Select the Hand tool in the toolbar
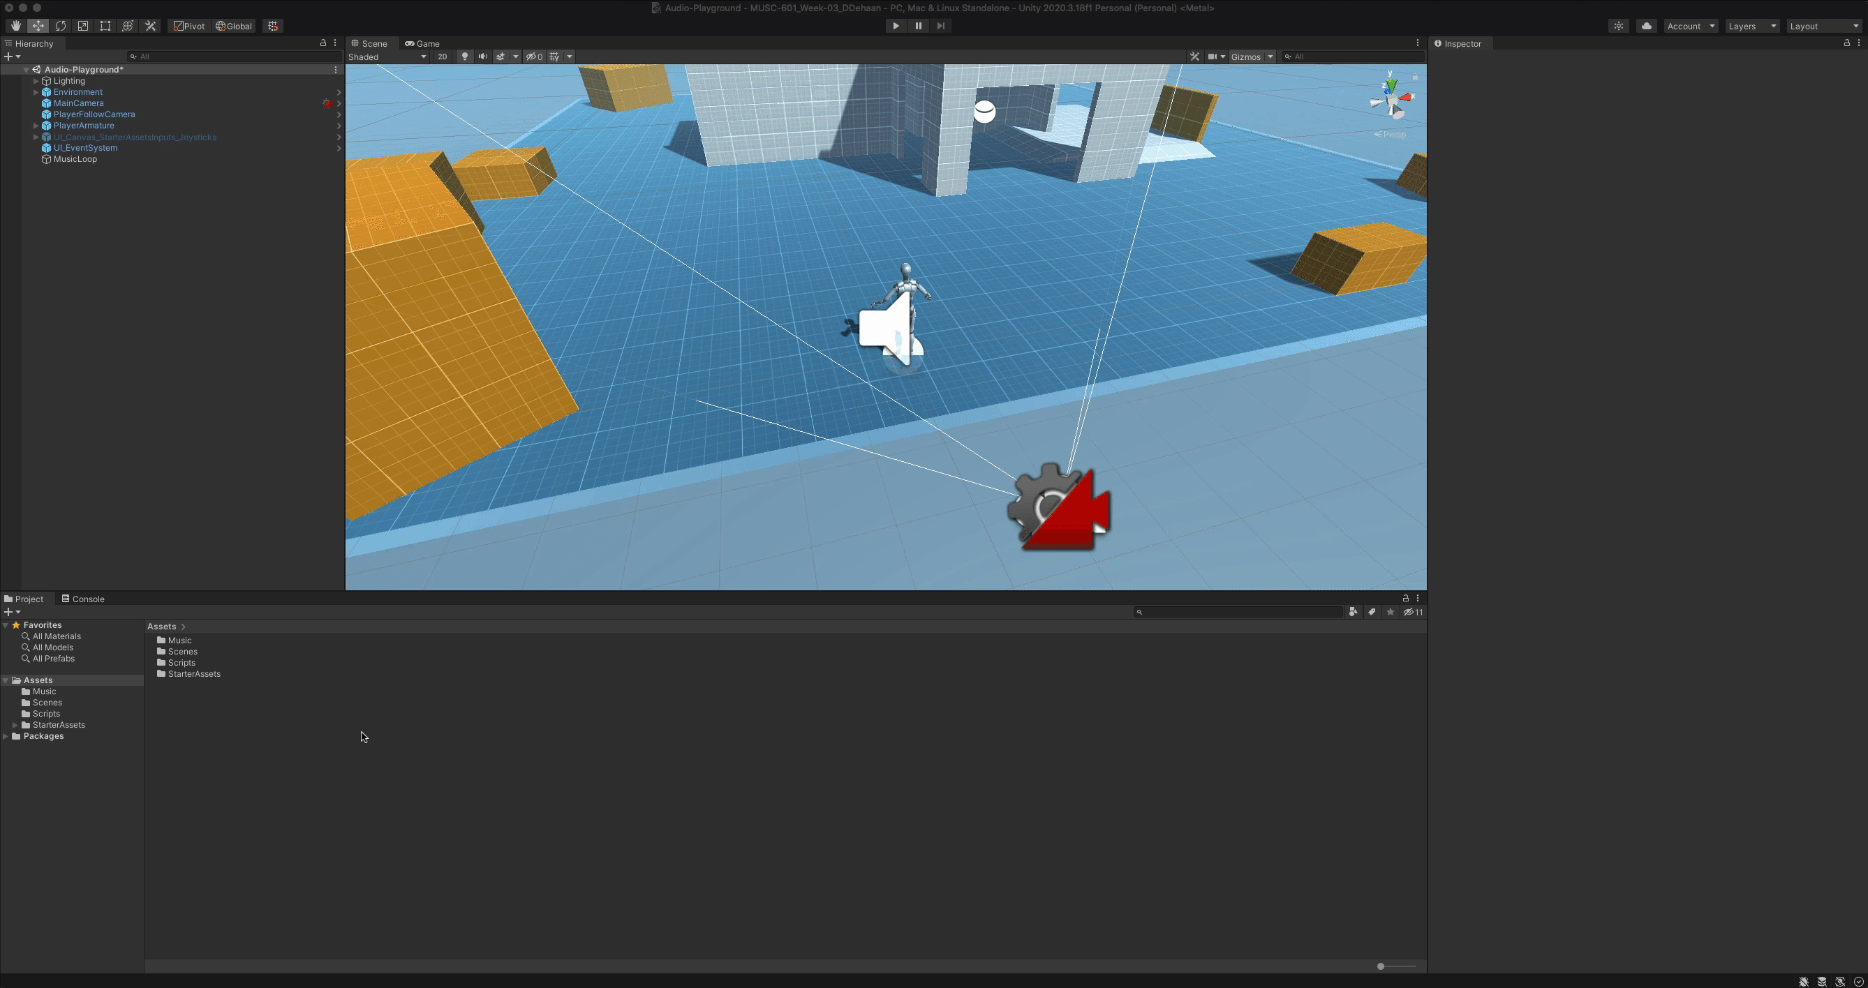1868x988 pixels. coord(16,25)
